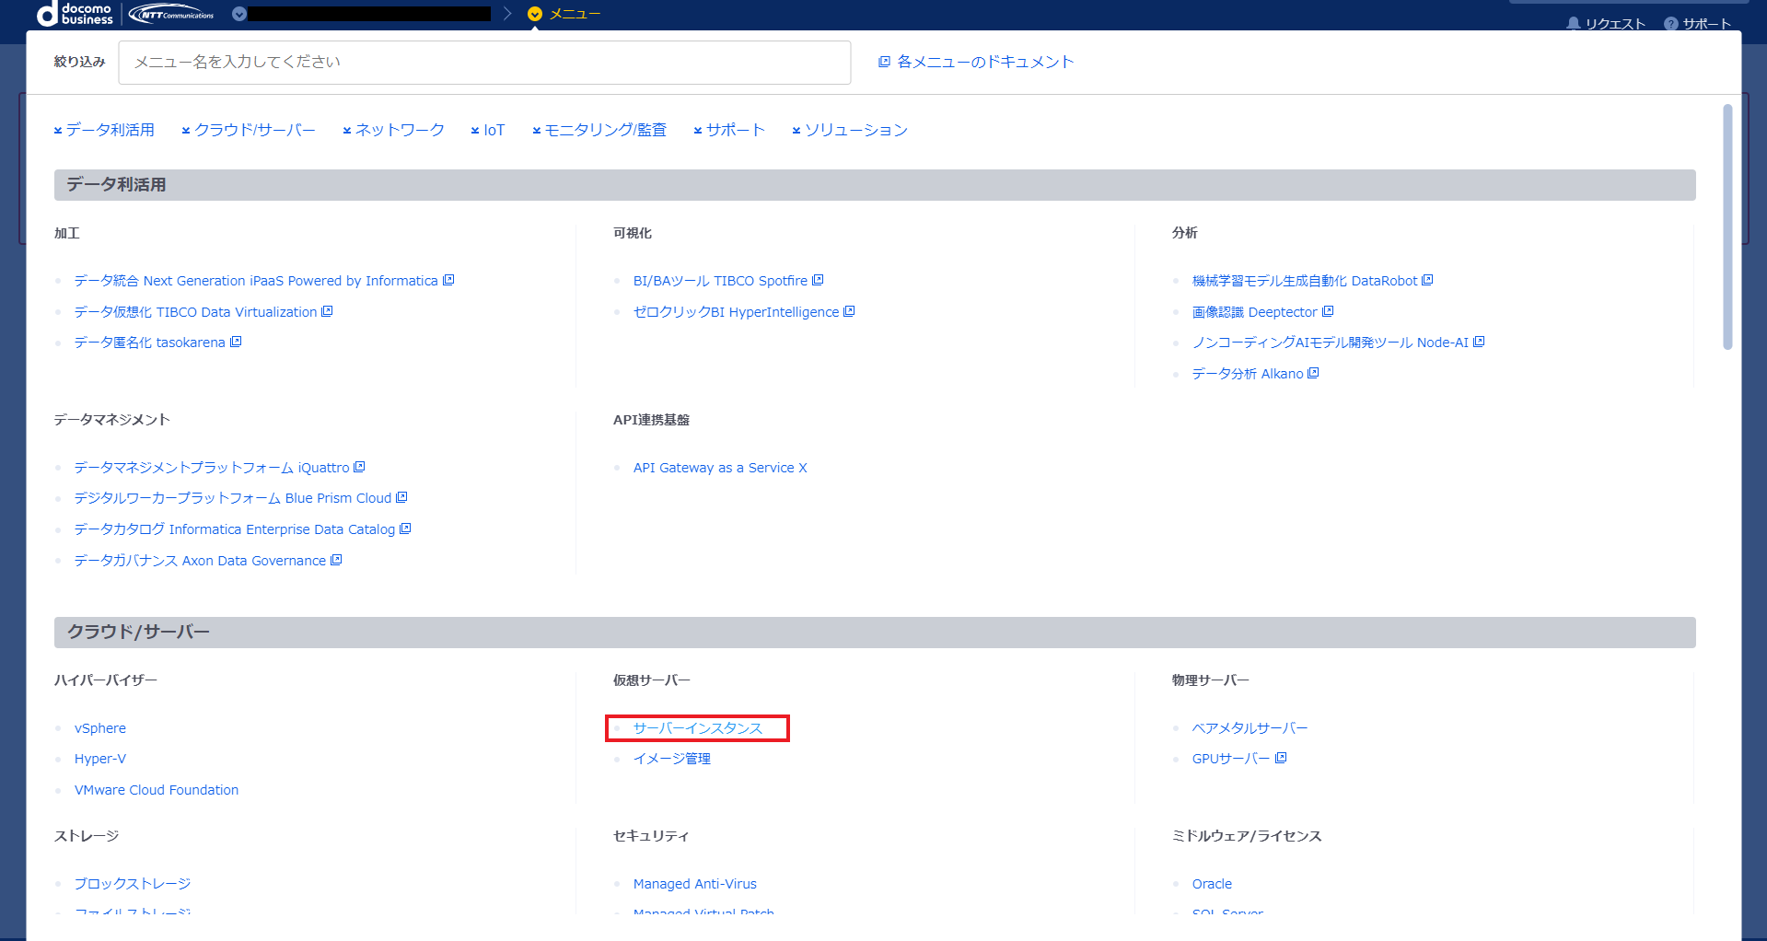The image size is (1767, 941).
Task: Click the サポート help icon in header
Action: (x=1671, y=24)
